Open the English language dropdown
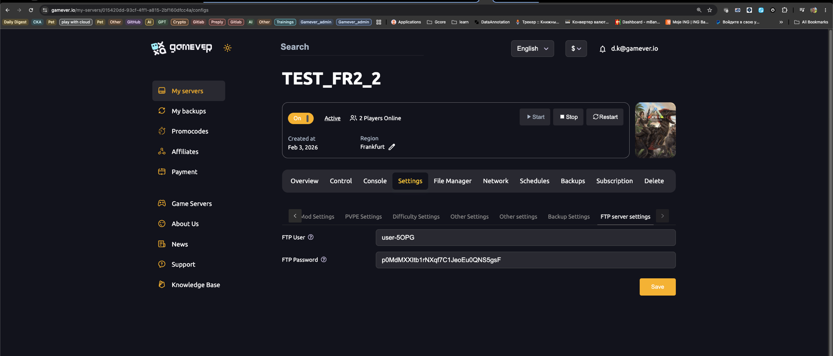This screenshot has height=356, width=833. pyautogui.click(x=532, y=49)
